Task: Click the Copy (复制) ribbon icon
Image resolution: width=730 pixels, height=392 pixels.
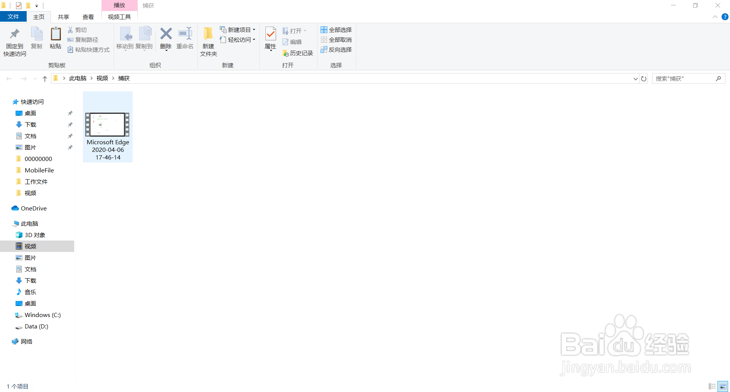Action: pyautogui.click(x=36, y=38)
